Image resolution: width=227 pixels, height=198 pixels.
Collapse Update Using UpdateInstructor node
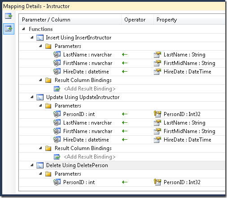click(x=32, y=97)
